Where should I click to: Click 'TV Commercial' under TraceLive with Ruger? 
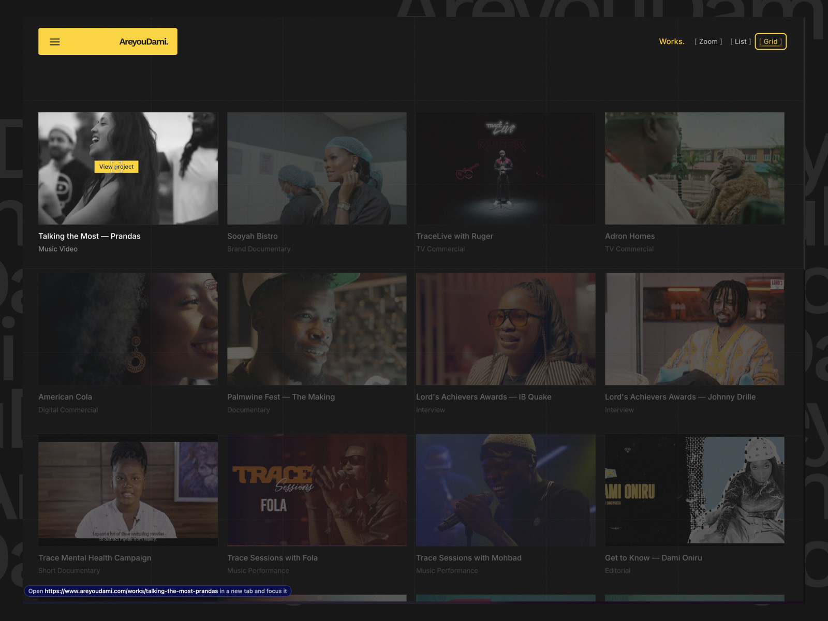coord(440,249)
